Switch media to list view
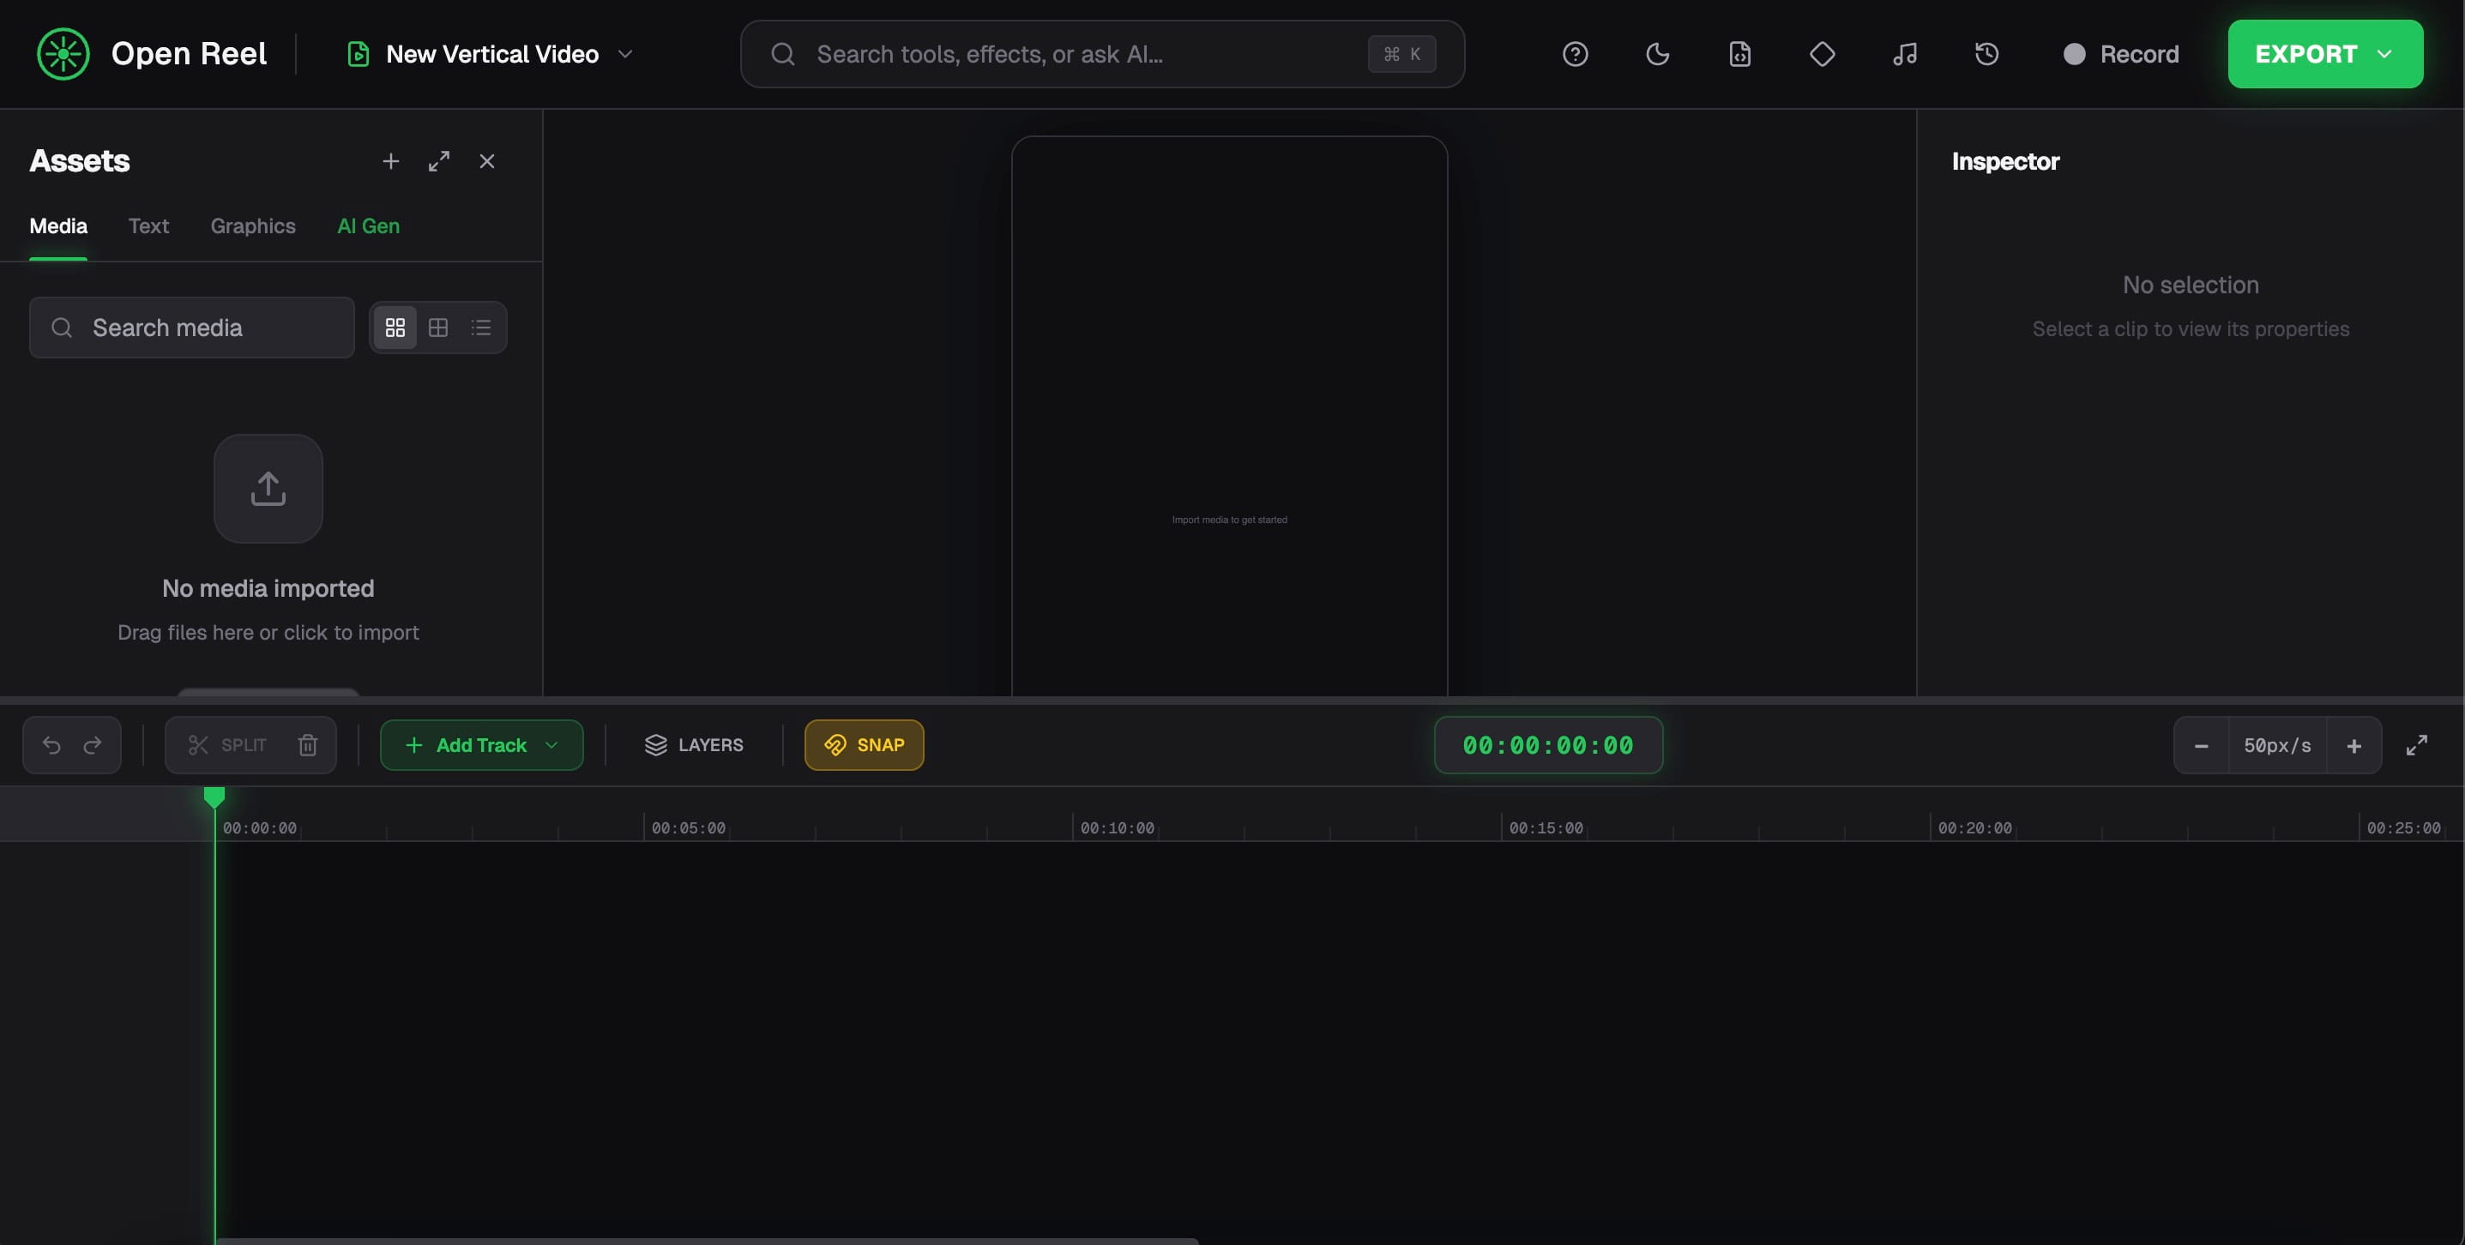This screenshot has height=1245, width=2465. [x=481, y=328]
